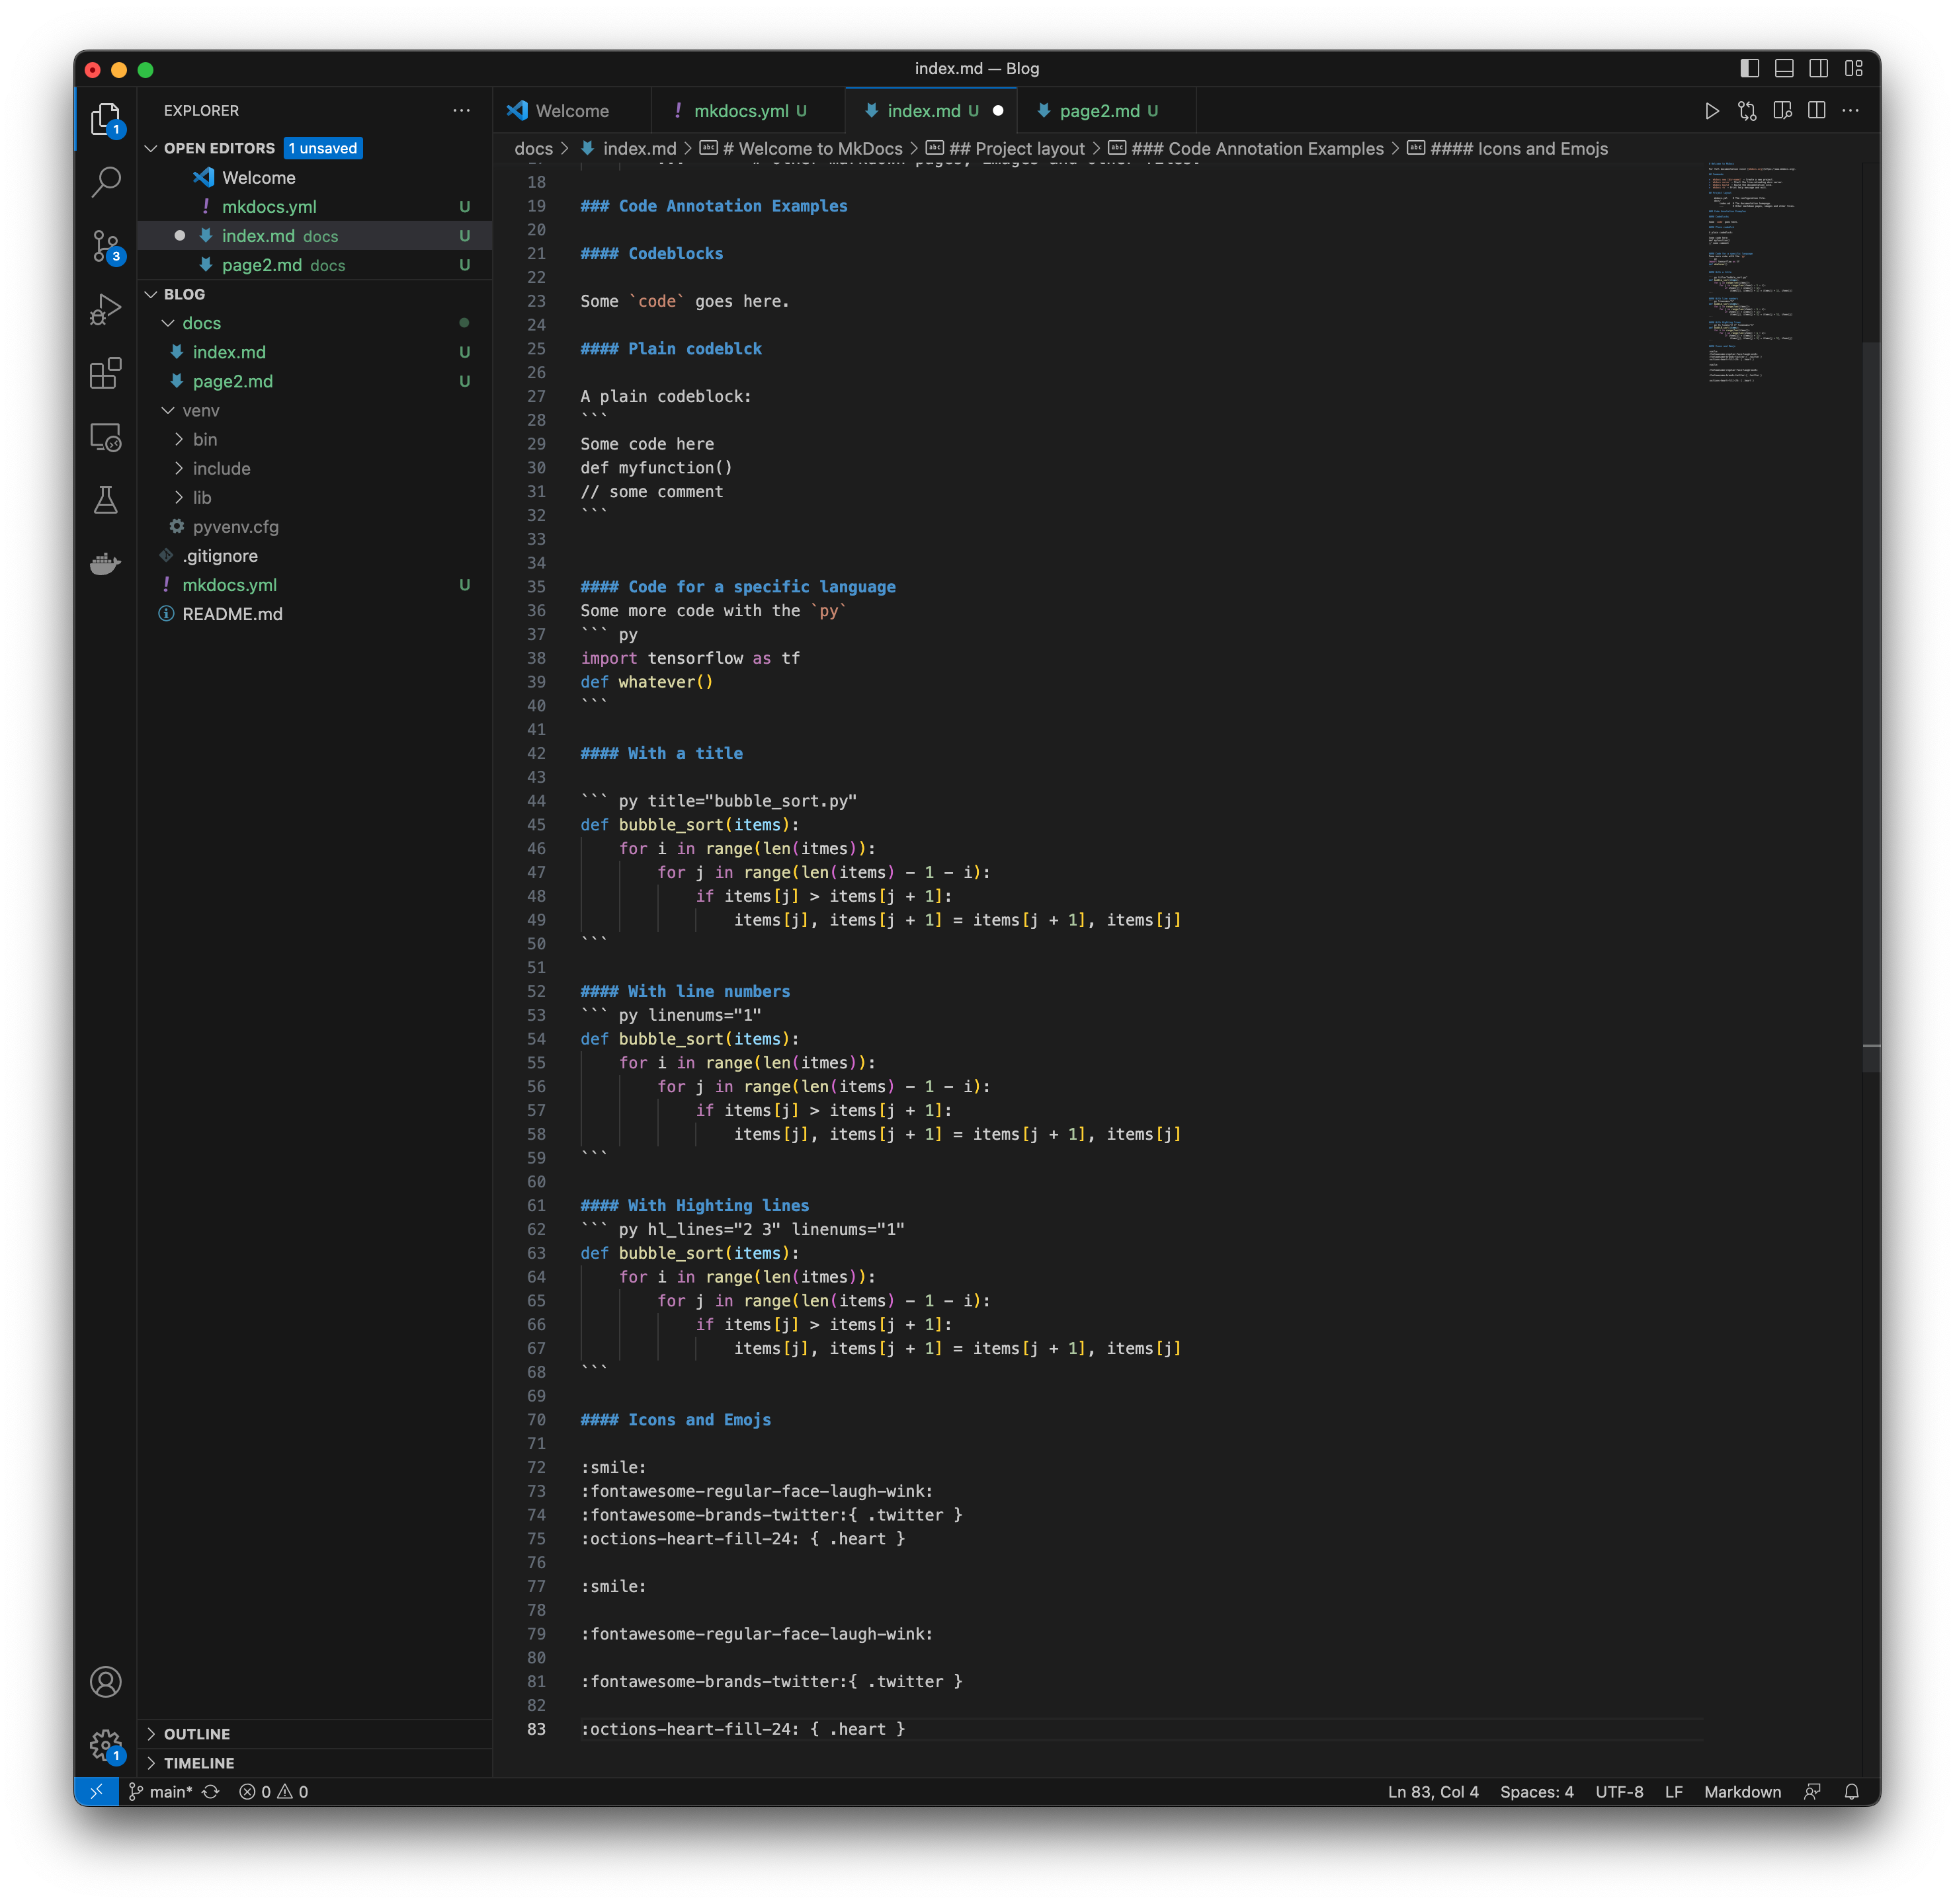
Task: Click the feedback icon in status bar
Action: pyautogui.click(x=1812, y=1791)
